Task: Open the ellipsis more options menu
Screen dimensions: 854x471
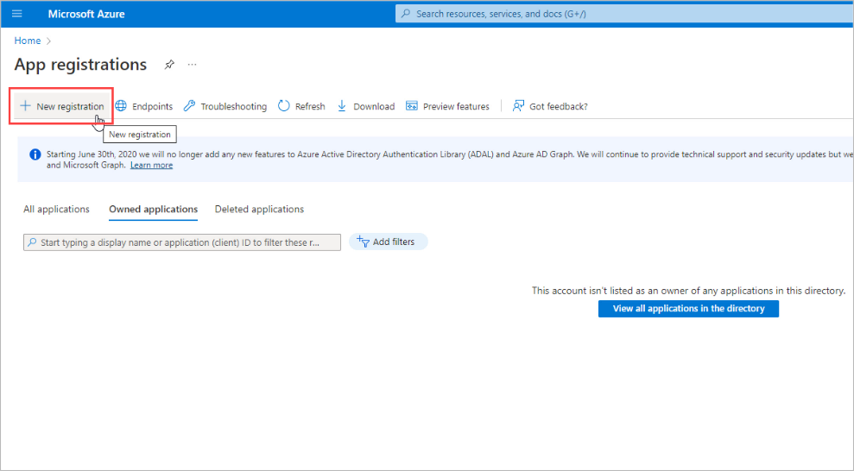Action: click(x=192, y=65)
